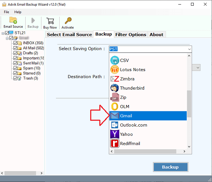The image size is (212, 182).
Task: Collapse the STL21 tree node
Action: [3, 33]
